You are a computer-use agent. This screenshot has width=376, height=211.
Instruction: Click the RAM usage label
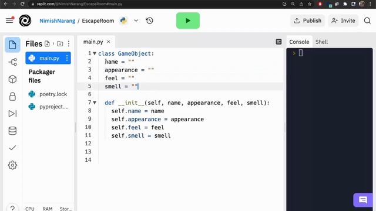(x=48, y=209)
